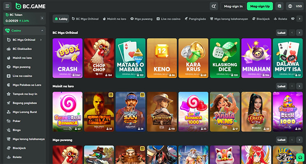This screenshot has height=164, width=306.
Task: Click the Tampok na buy-in star icon
Action: point(9,94)
